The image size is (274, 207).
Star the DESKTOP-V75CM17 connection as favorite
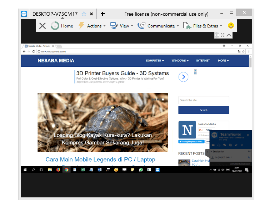84,14
